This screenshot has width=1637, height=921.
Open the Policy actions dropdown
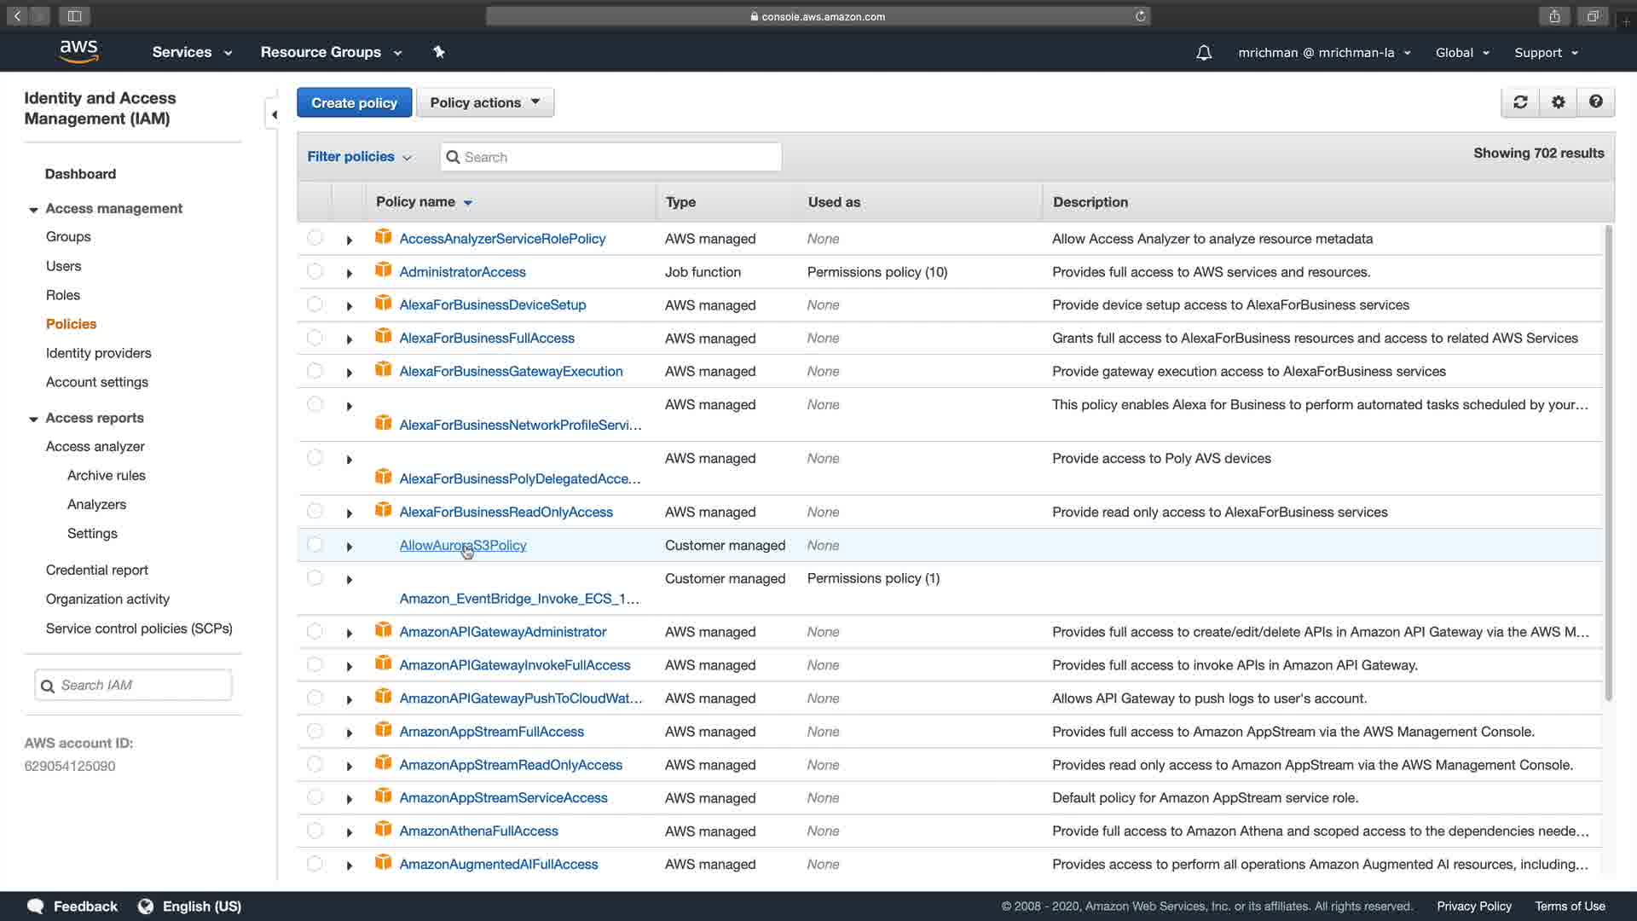click(x=484, y=102)
